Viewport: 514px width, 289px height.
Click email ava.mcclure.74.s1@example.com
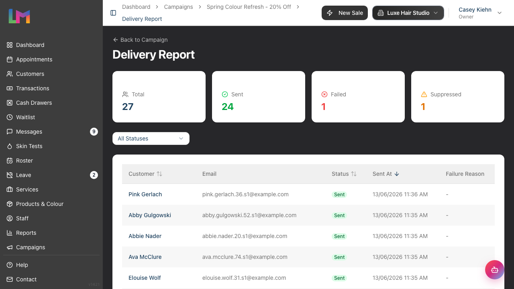(245, 257)
